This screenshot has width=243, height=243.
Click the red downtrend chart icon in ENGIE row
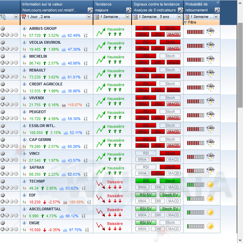coord(100,226)
